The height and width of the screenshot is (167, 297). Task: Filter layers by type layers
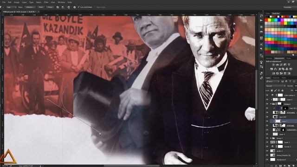290,81
